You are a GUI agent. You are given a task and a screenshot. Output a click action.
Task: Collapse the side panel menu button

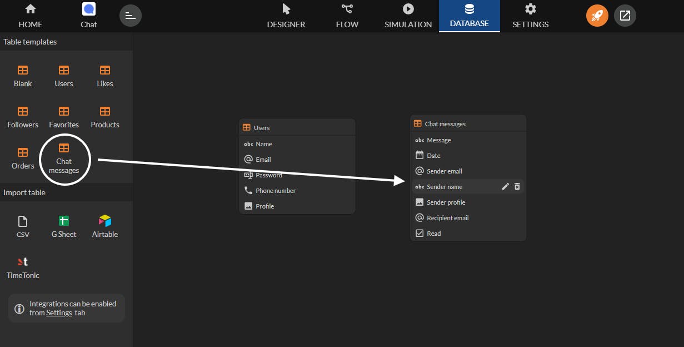point(131,16)
